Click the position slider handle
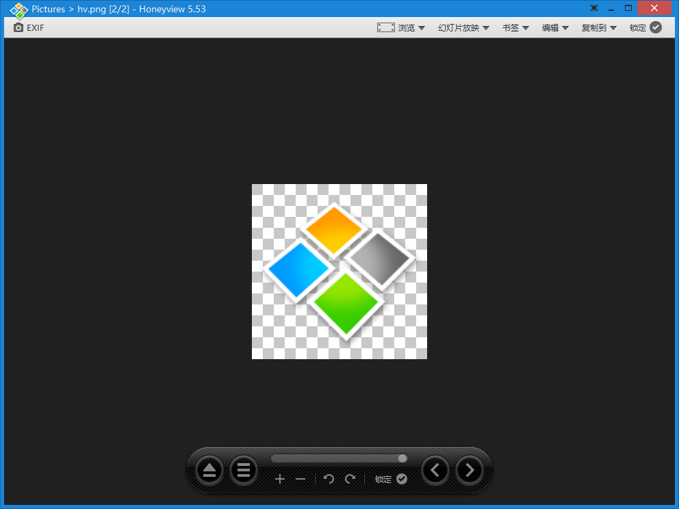 pyautogui.click(x=402, y=458)
